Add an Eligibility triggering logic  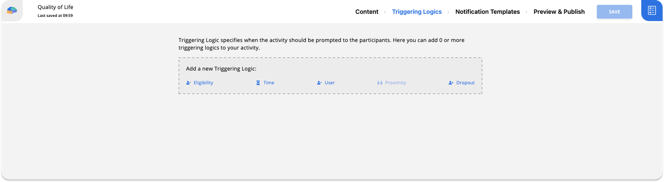pos(203,83)
